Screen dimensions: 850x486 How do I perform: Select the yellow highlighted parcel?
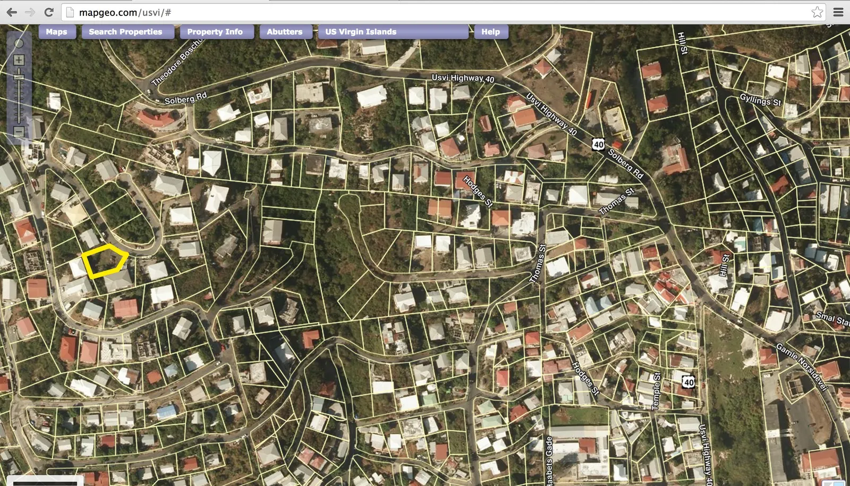pos(105,261)
